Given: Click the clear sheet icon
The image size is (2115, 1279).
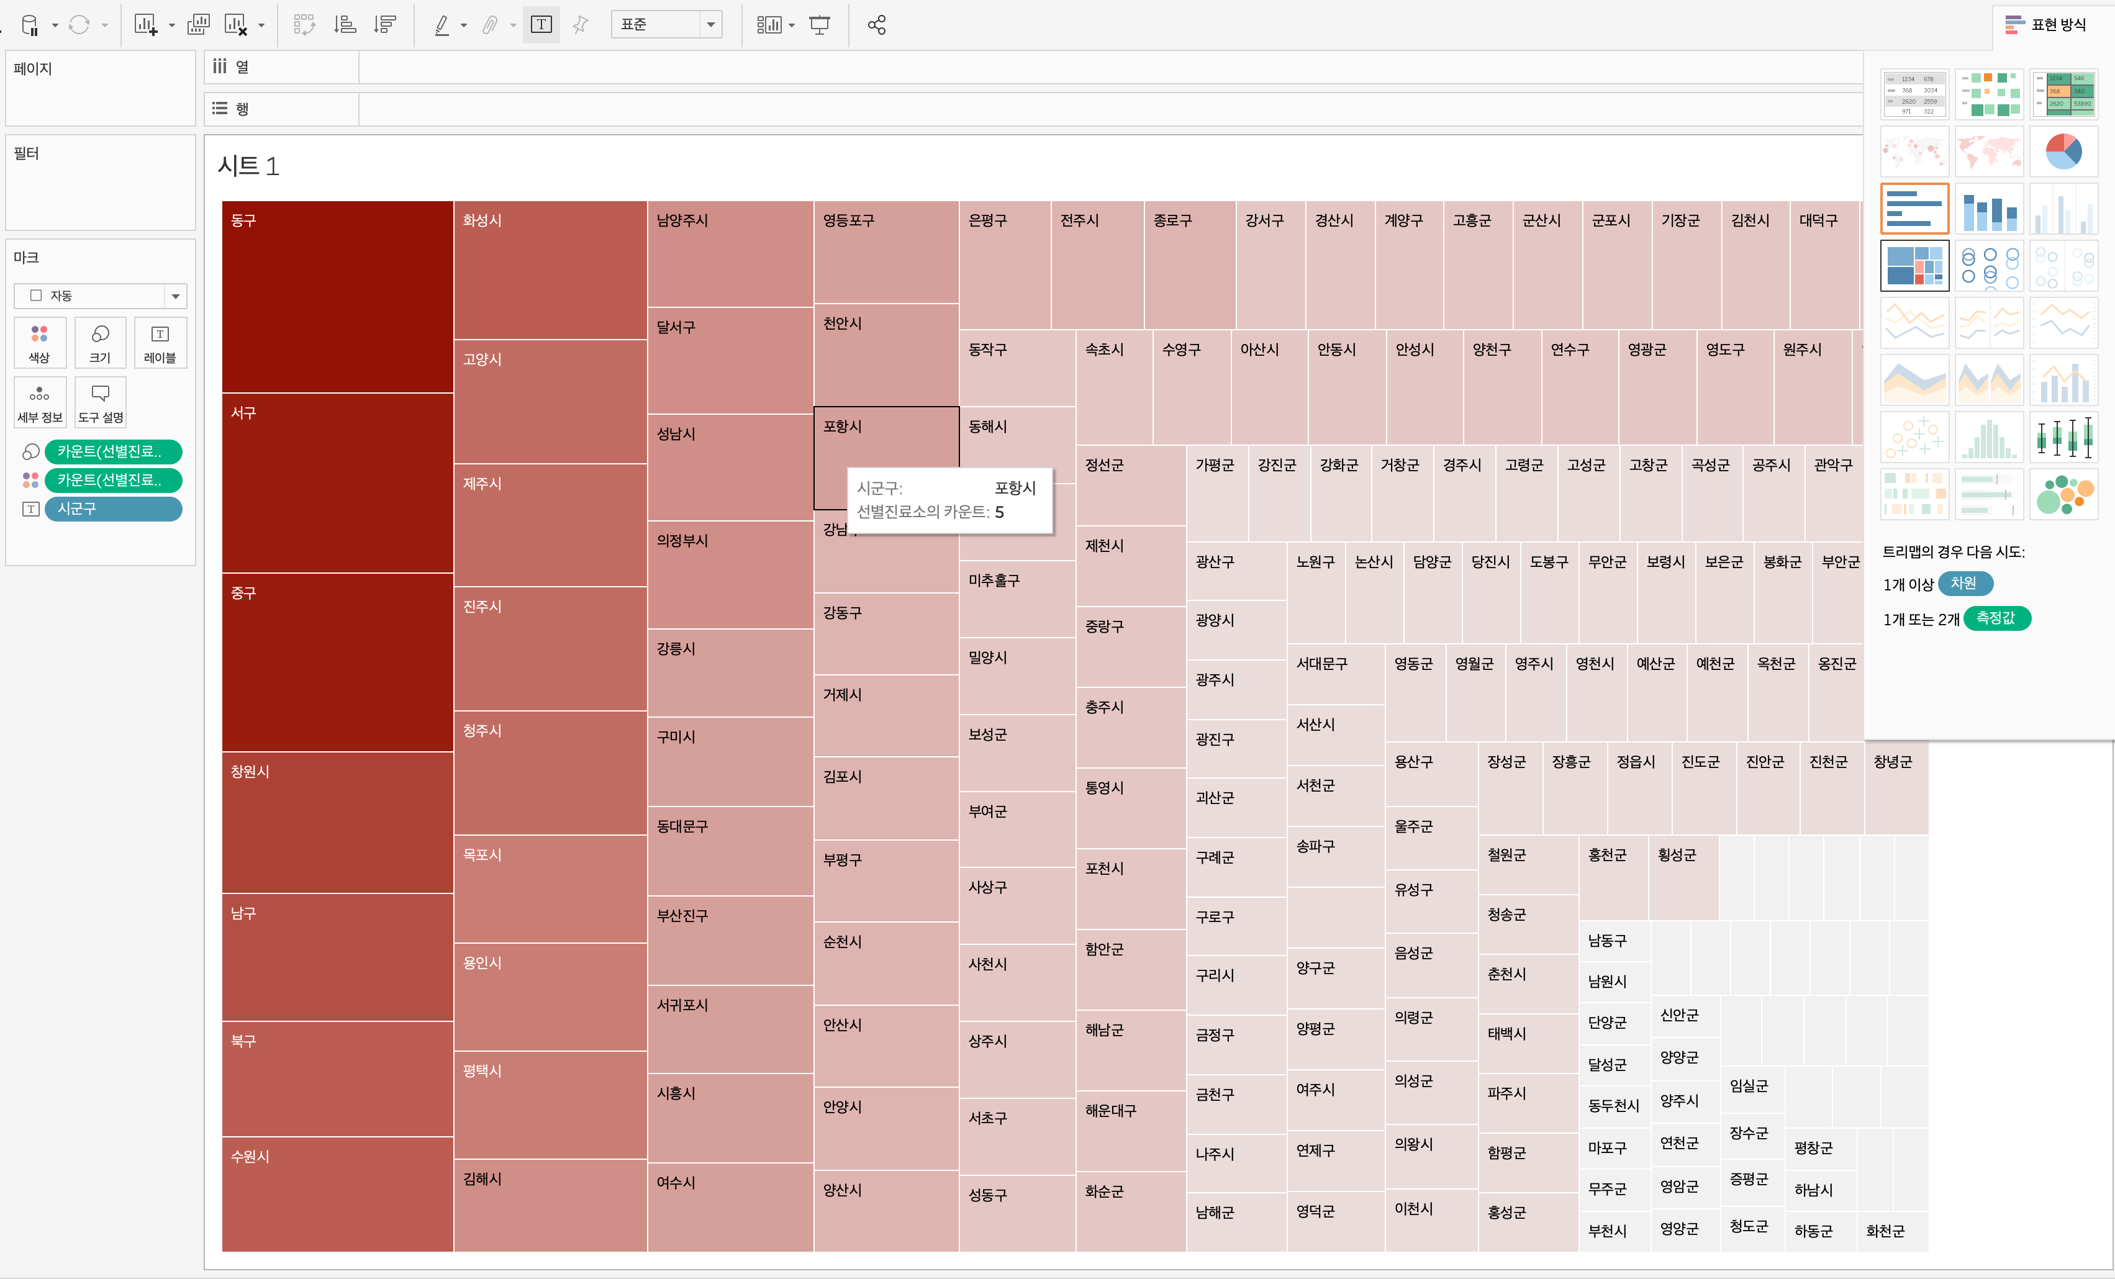Looking at the screenshot, I should [235, 25].
